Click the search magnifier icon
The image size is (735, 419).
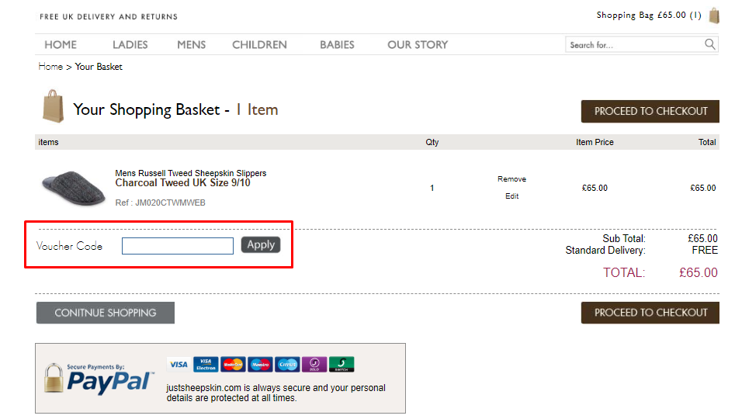click(x=709, y=44)
